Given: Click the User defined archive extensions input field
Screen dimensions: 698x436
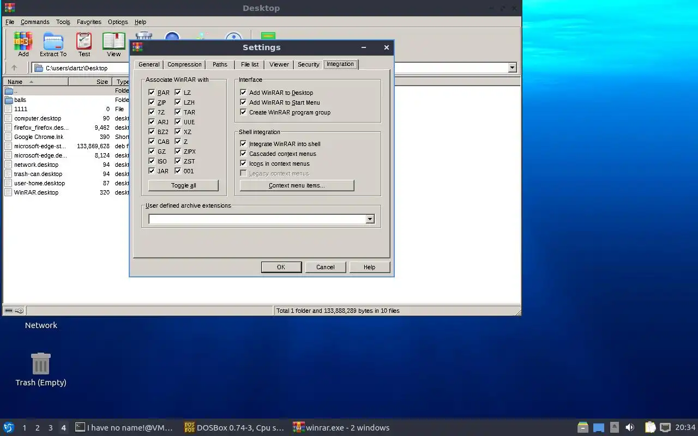Looking at the screenshot, I should pos(257,219).
